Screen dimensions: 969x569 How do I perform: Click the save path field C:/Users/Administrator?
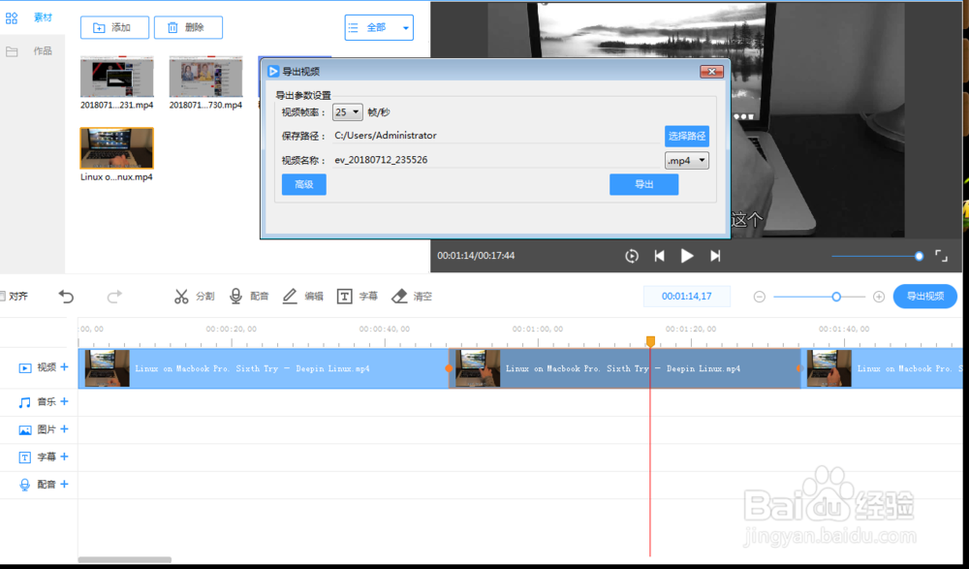tap(496, 136)
